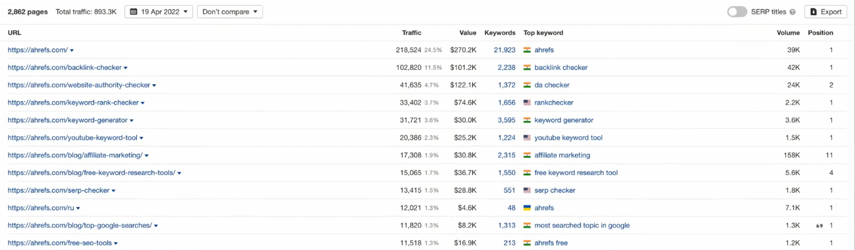Click US flag beside rankchecker keyword

click(x=527, y=103)
